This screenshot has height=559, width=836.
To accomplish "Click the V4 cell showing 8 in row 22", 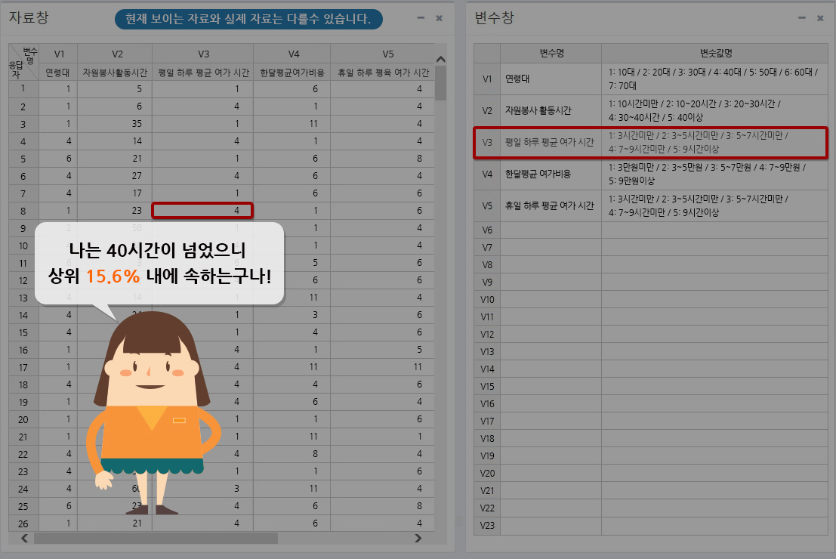I will [292, 454].
